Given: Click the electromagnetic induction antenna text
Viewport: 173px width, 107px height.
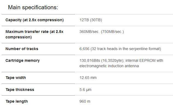Looking at the screenshot, I should click(109, 66).
